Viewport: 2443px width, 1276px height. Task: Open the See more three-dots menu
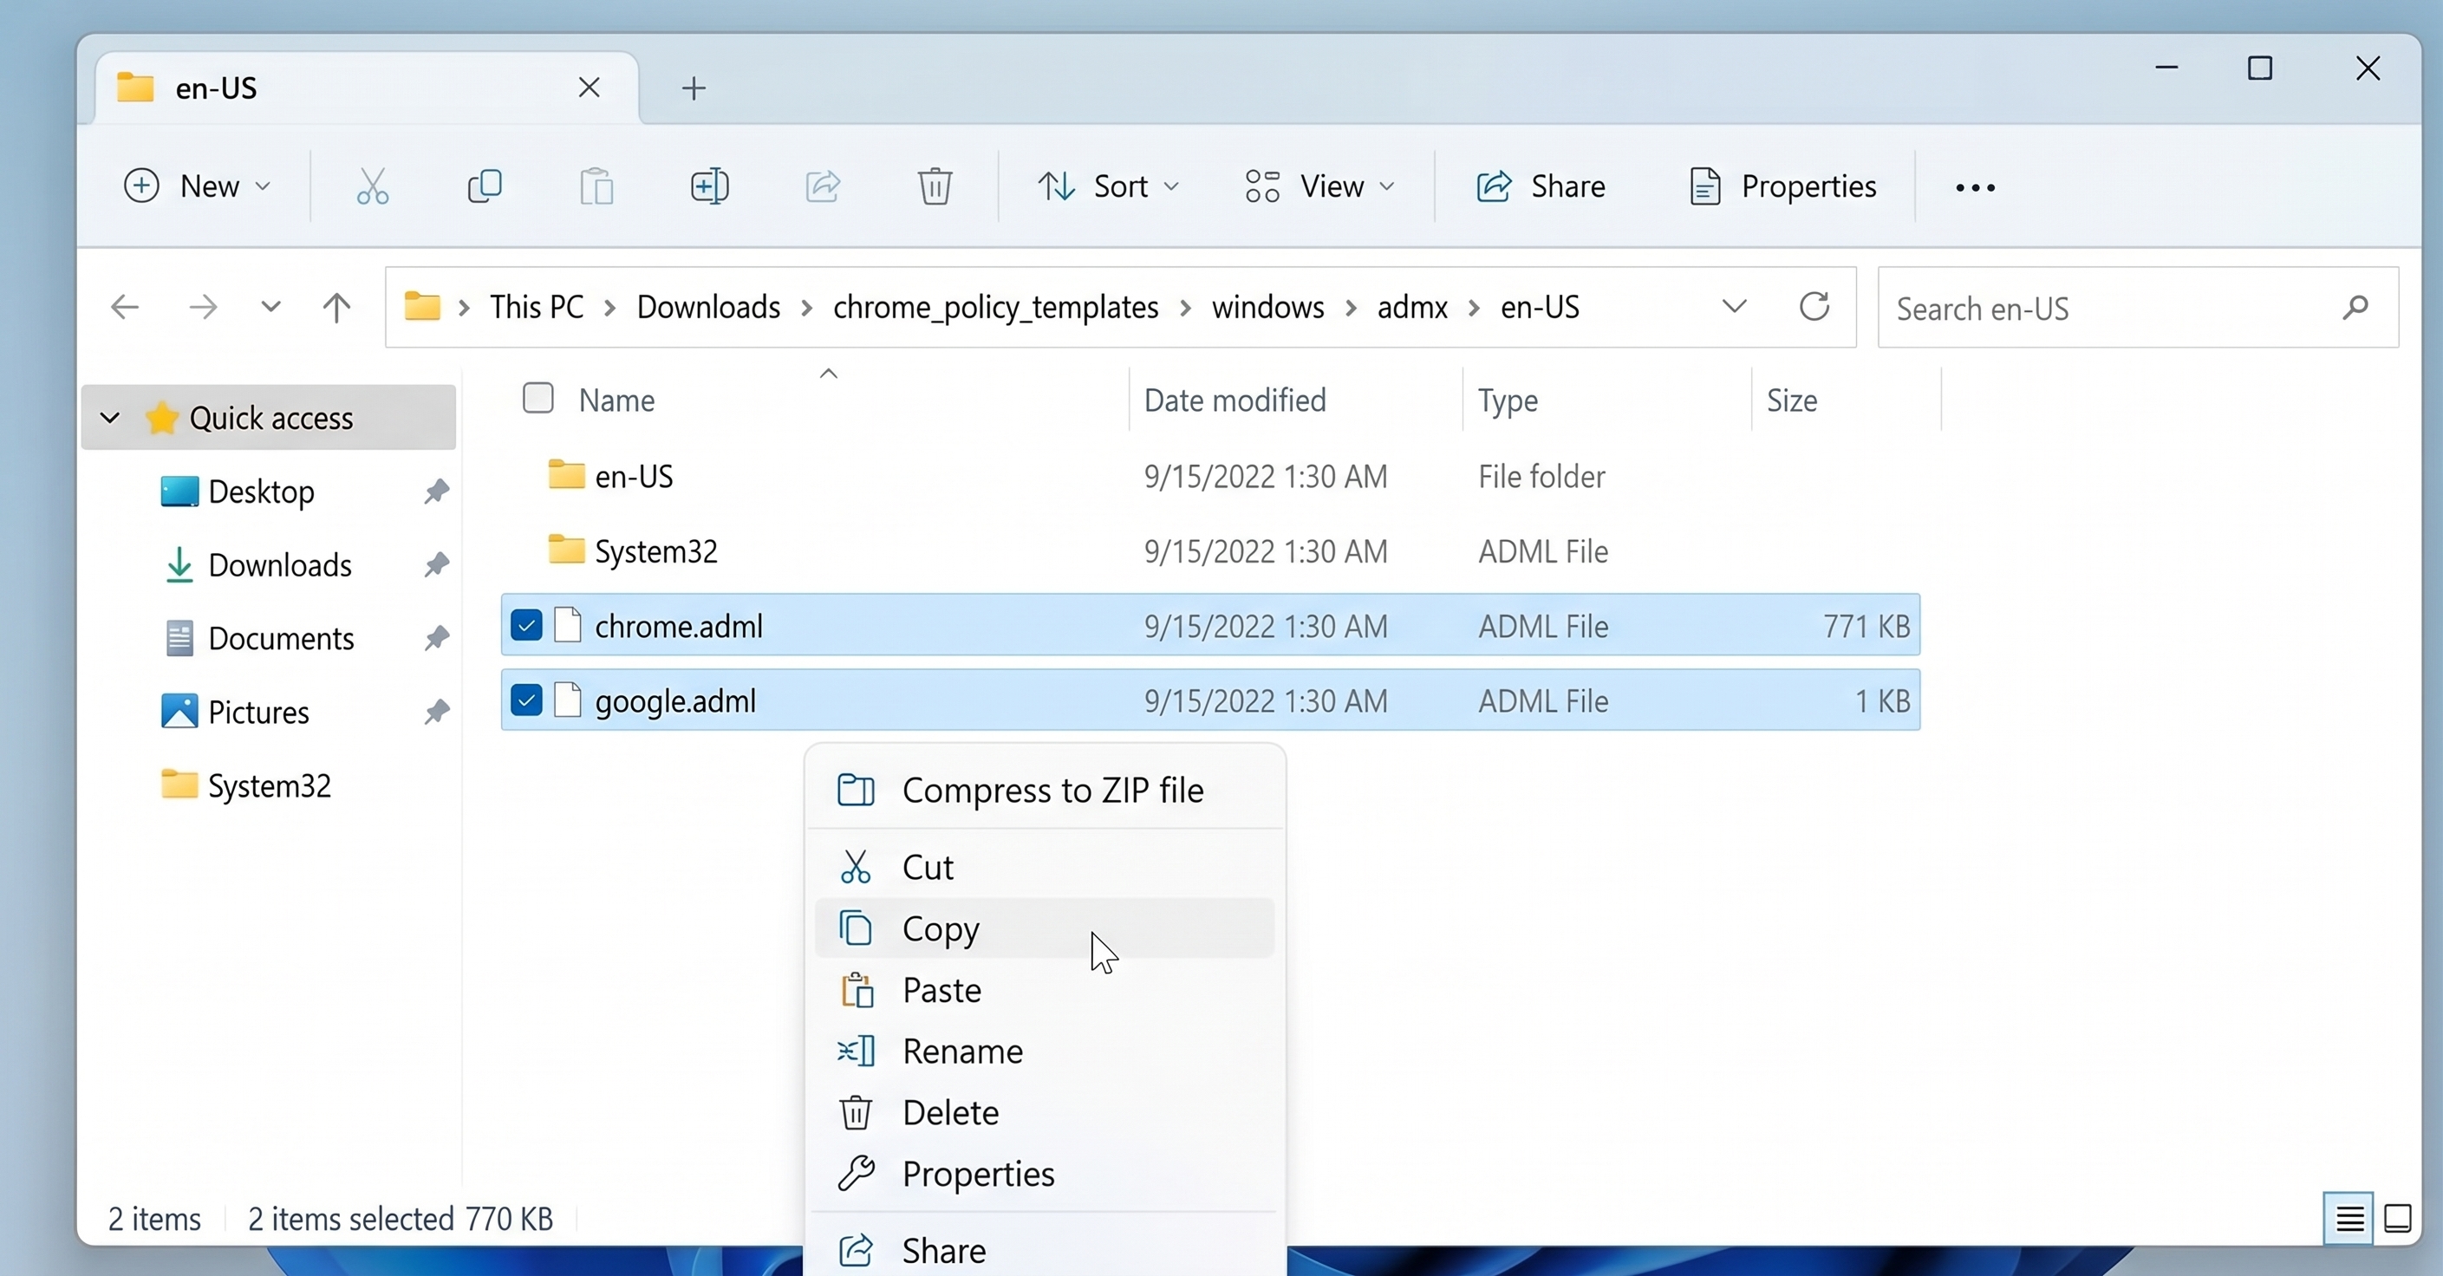click(x=1976, y=188)
